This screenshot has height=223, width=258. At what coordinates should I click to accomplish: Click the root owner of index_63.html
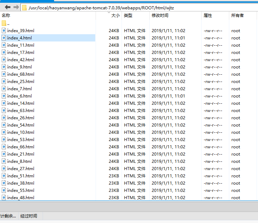click(x=235, y=111)
